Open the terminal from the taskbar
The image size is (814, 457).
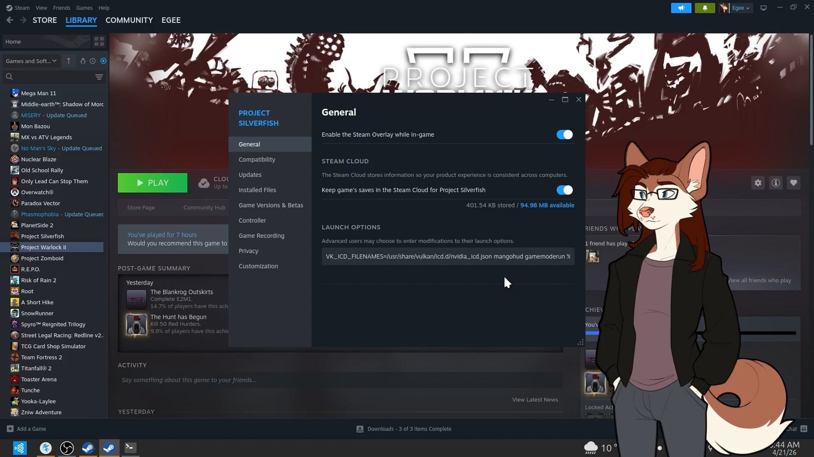point(130,447)
